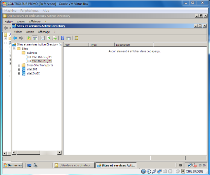Click the gray Forward arrow in Sites et services toolbar
This screenshot has width=210, height=175.
click(21, 38)
